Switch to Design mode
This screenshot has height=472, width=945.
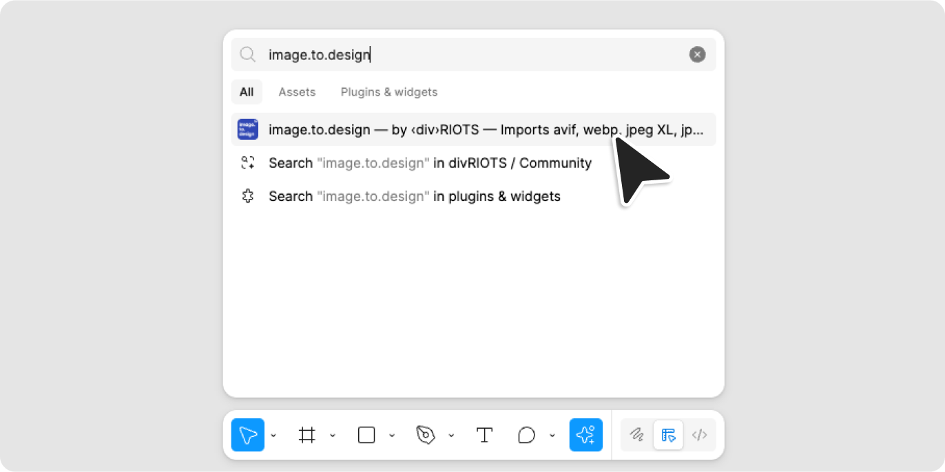[x=668, y=435]
